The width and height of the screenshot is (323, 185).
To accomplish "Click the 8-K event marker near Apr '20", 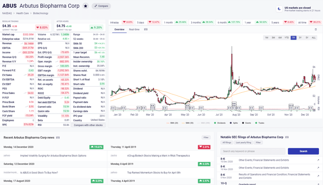I will coord(165,108).
